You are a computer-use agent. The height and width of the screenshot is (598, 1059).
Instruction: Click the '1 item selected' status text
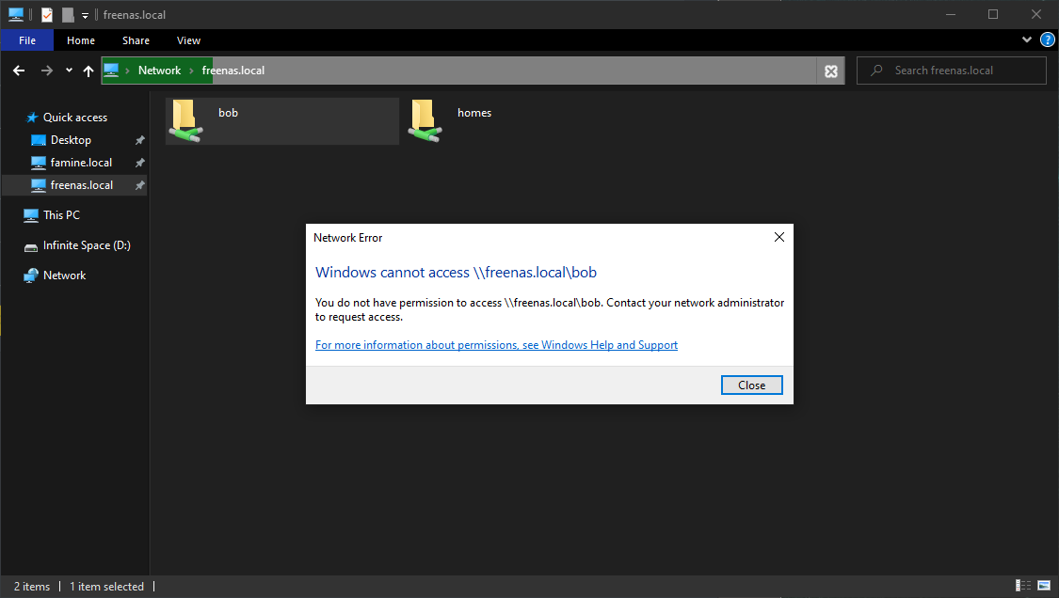[x=106, y=587]
